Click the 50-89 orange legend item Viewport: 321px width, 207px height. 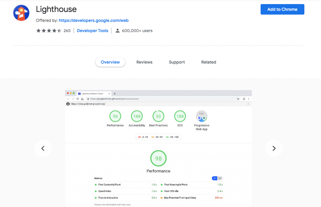pos(157,137)
